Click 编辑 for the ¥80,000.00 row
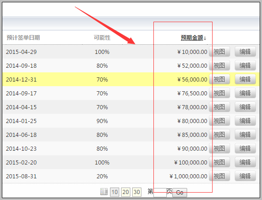The image size is (262, 200). tap(245, 121)
